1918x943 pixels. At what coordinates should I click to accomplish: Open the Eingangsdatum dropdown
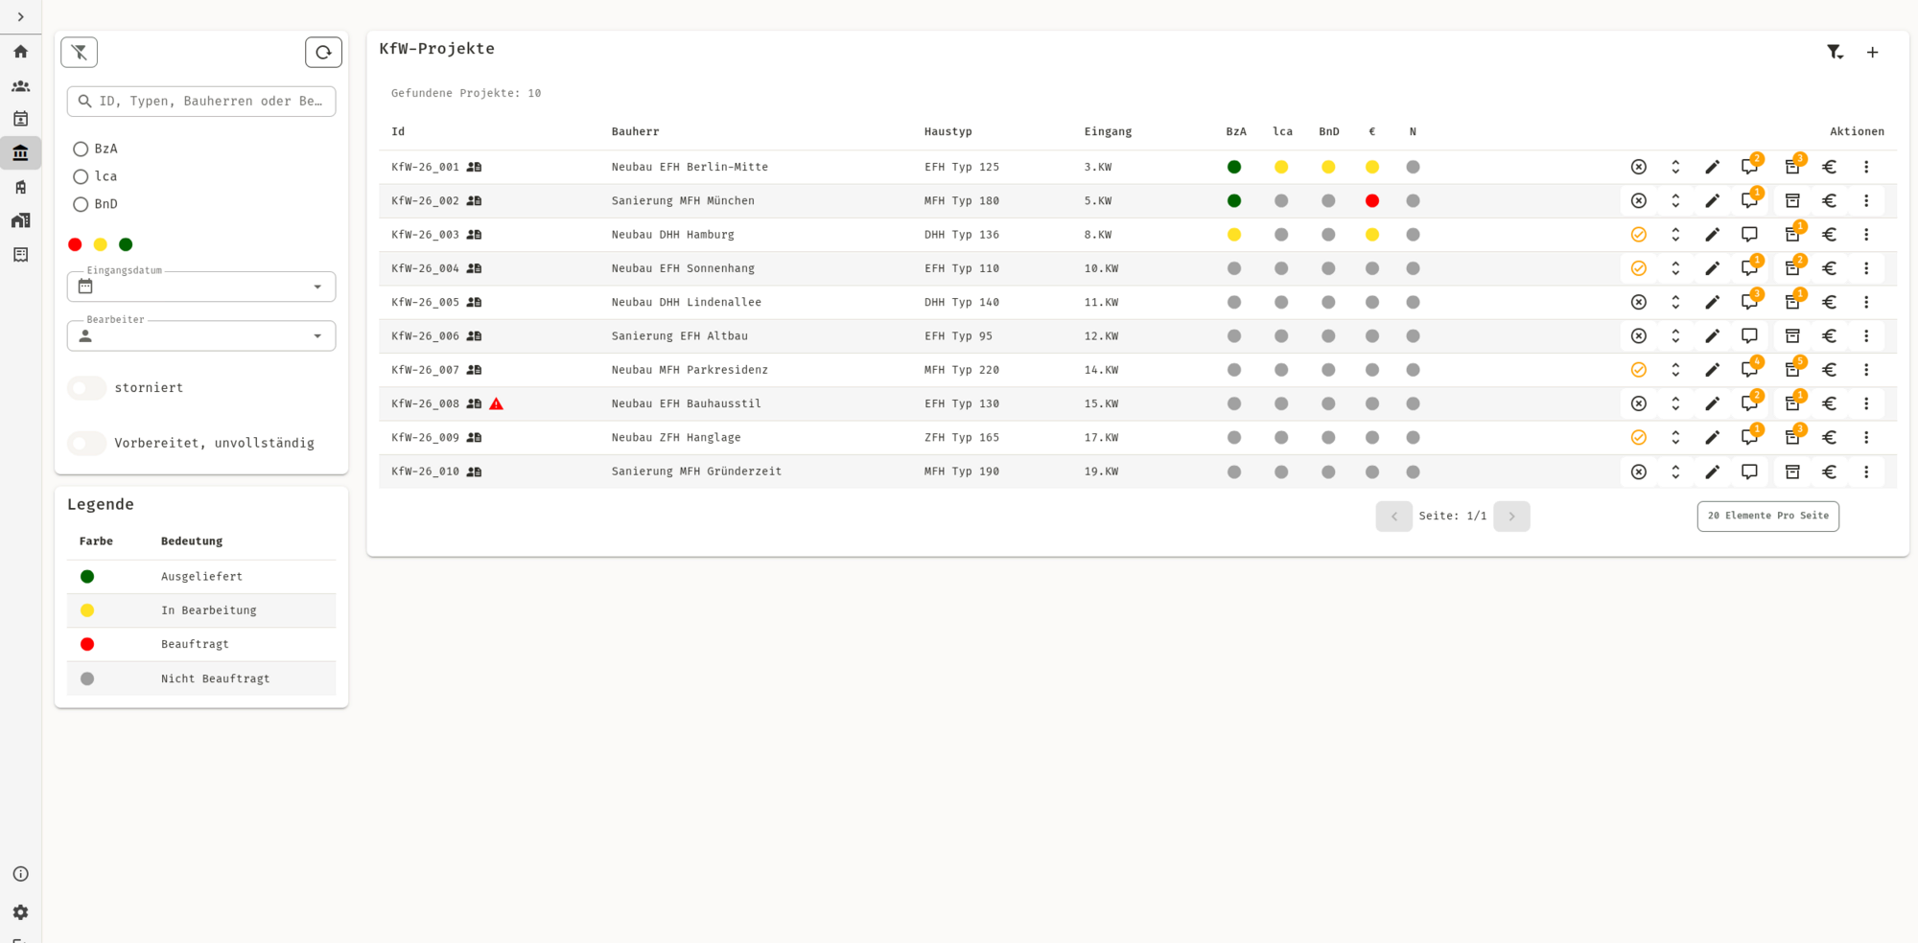pos(201,287)
